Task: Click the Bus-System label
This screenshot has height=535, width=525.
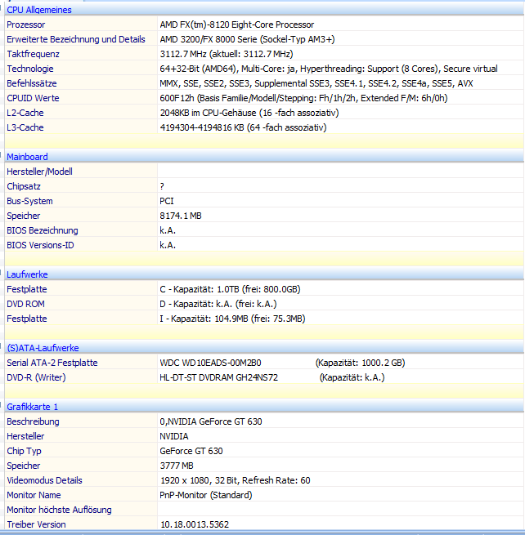Action: coord(29,201)
